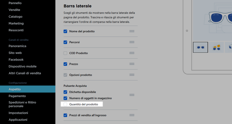Uncheck Numero di oggetti in magazzino
232x124 pixels.
pyautogui.click(x=65, y=98)
